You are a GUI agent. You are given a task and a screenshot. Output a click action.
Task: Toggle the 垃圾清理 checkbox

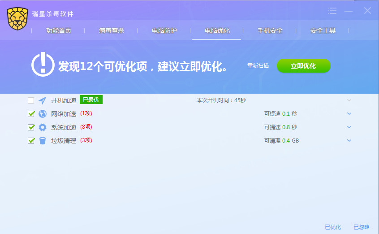pyautogui.click(x=31, y=141)
